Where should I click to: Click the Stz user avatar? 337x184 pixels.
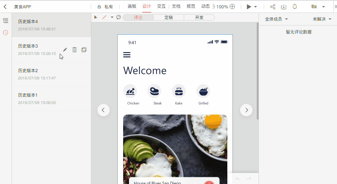pos(314,6)
